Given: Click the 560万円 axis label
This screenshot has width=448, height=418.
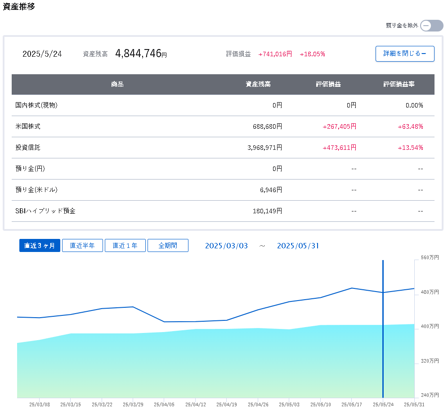Looking at the screenshot, I should [430, 257].
